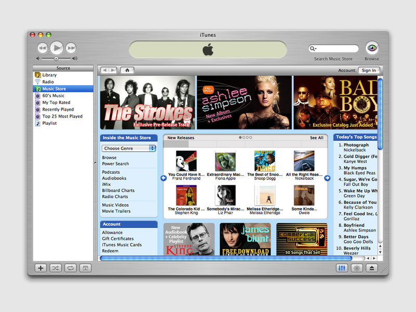The width and height of the screenshot is (416, 312).
Task: Open the iMix link
Action: (x=107, y=185)
